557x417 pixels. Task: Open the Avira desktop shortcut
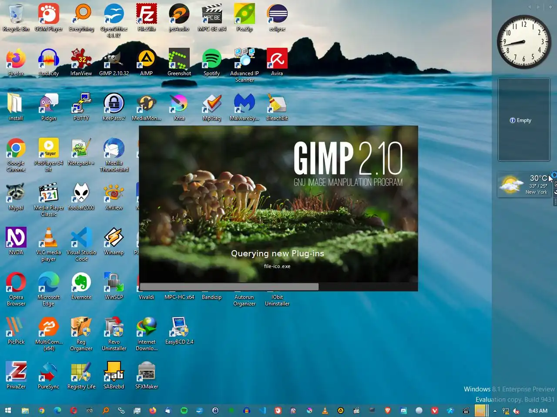pos(277,63)
